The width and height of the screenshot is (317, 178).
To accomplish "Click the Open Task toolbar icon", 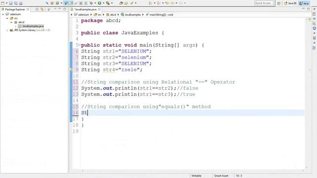I will [x=126, y=3].
